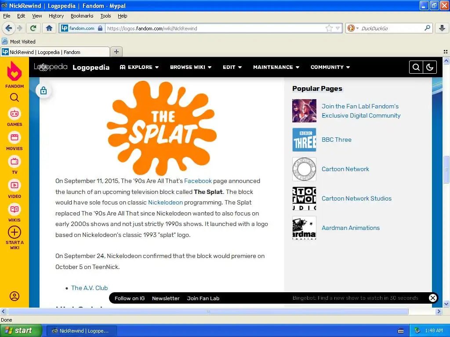Open the wiki search magnifier in header

coord(416,67)
